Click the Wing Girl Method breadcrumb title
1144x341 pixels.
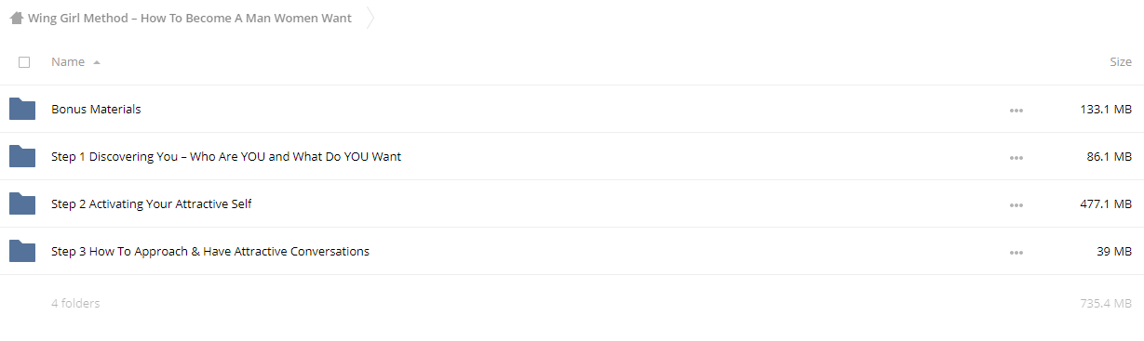pyautogui.click(x=190, y=18)
